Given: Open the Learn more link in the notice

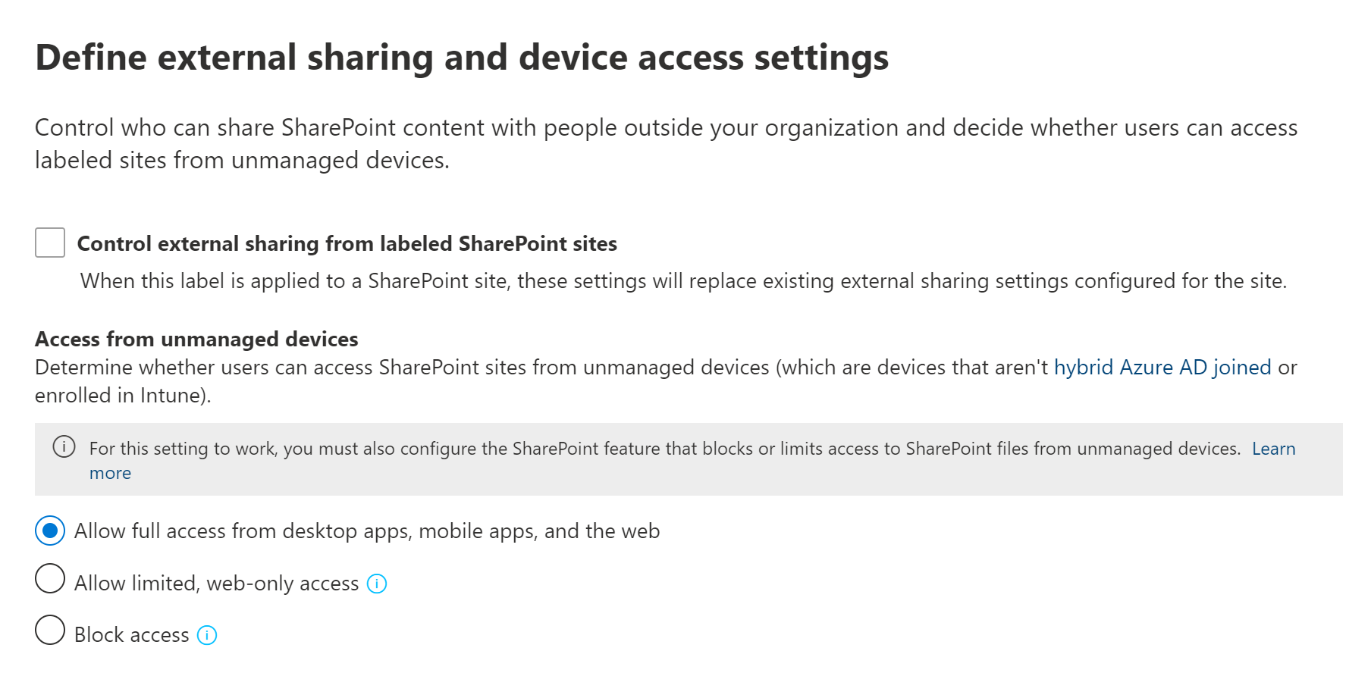Looking at the screenshot, I should pyautogui.click(x=1273, y=449).
